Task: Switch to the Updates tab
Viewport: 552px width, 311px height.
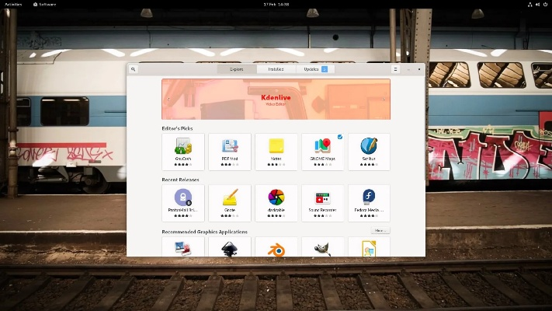Action: point(315,69)
